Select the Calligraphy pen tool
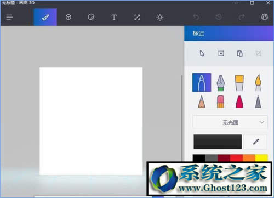 [x=221, y=83]
